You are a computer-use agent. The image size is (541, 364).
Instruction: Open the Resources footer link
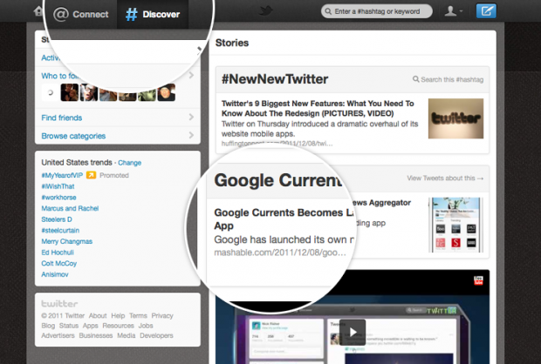(x=118, y=326)
